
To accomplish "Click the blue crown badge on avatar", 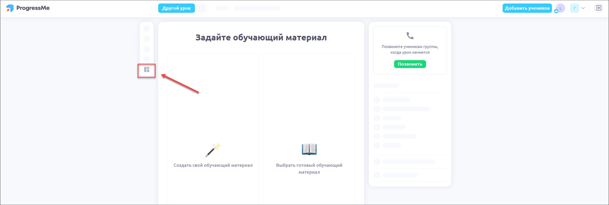I will [556, 11].
